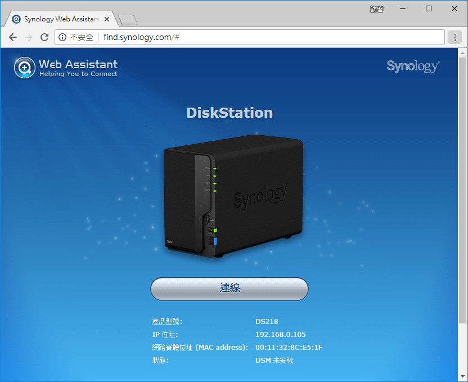Click the DiskStation page heading
This screenshot has width=468, height=382.
229,113
